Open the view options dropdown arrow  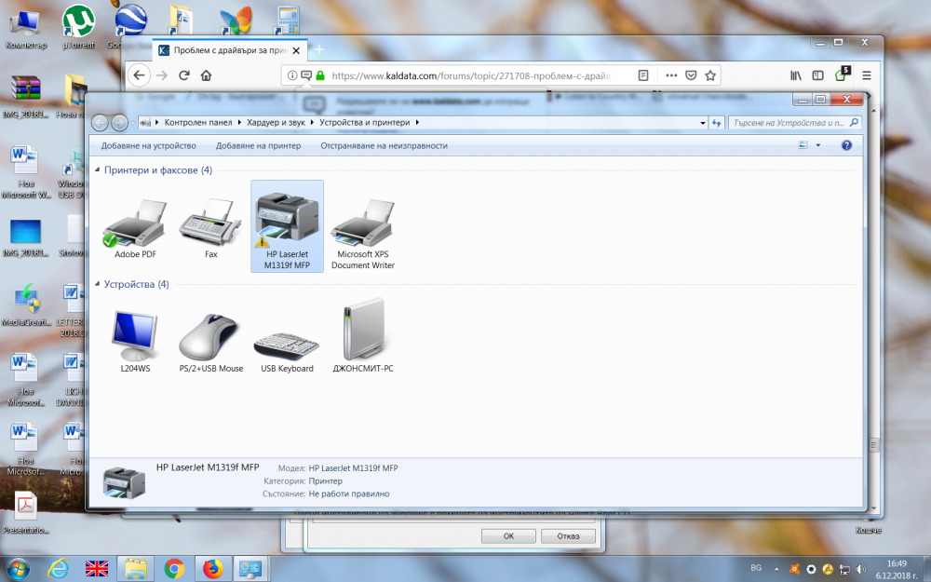(x=818, y=145)
